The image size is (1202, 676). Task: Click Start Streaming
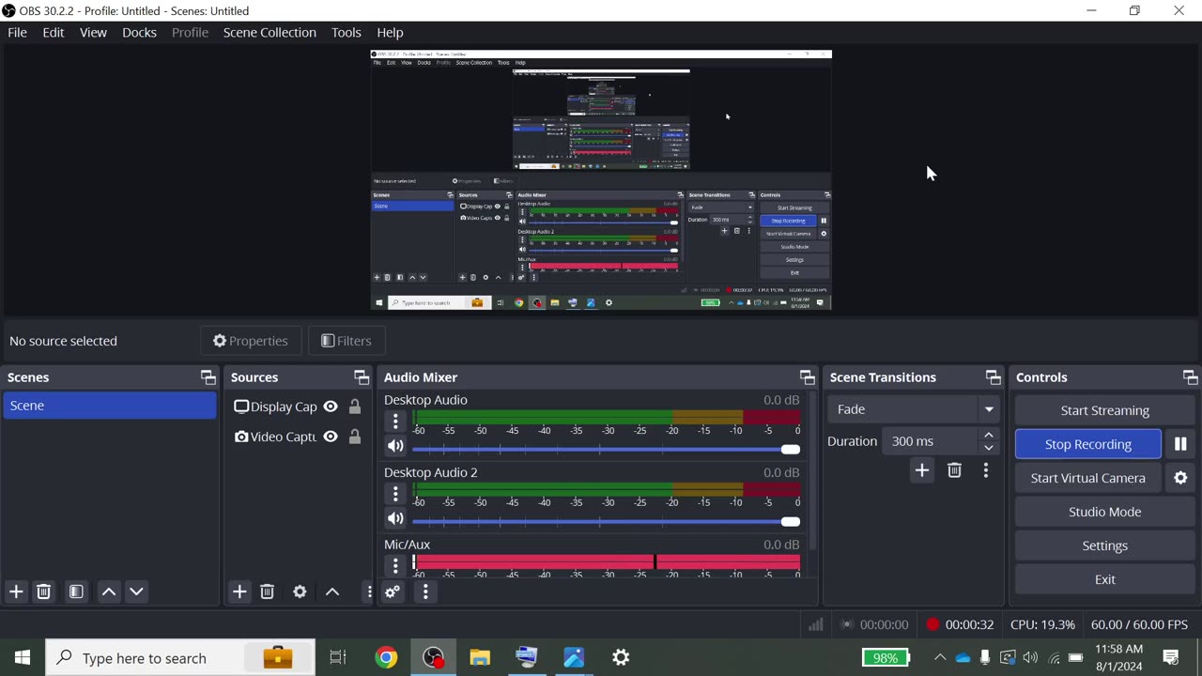(1104, 410)
